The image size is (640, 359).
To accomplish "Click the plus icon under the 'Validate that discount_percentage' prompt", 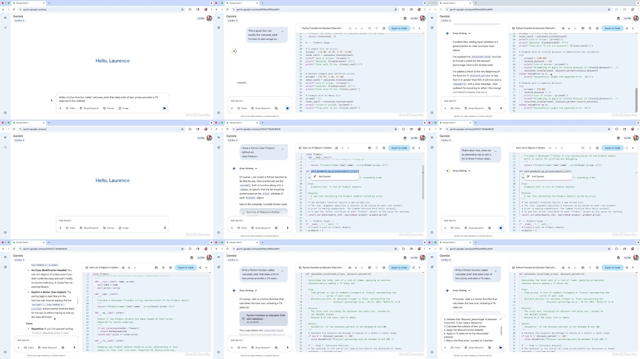I will pyautogui.click(x=445, y=348).
